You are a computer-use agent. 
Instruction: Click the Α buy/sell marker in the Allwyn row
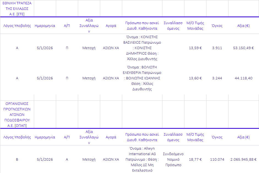pos(67,159)
